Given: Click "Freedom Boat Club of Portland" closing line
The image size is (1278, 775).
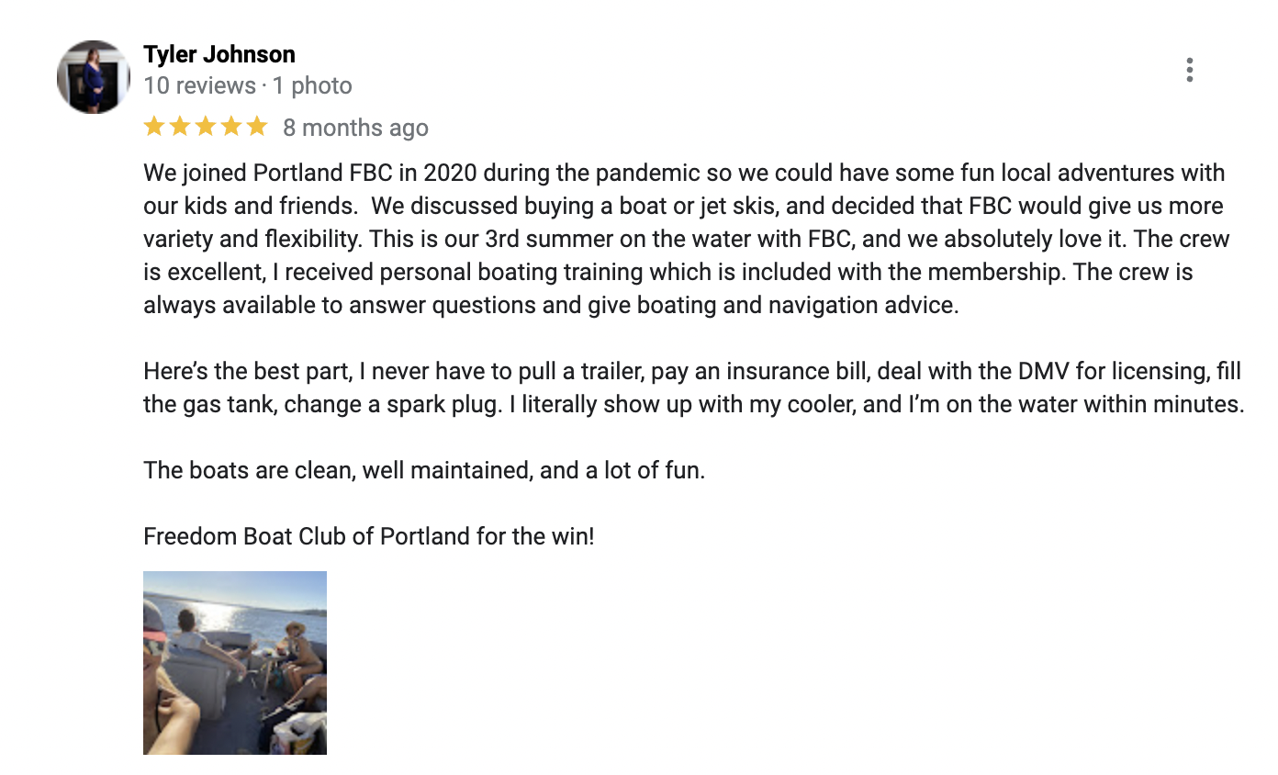Looking at the screenshot, I should tap(369, 536).
